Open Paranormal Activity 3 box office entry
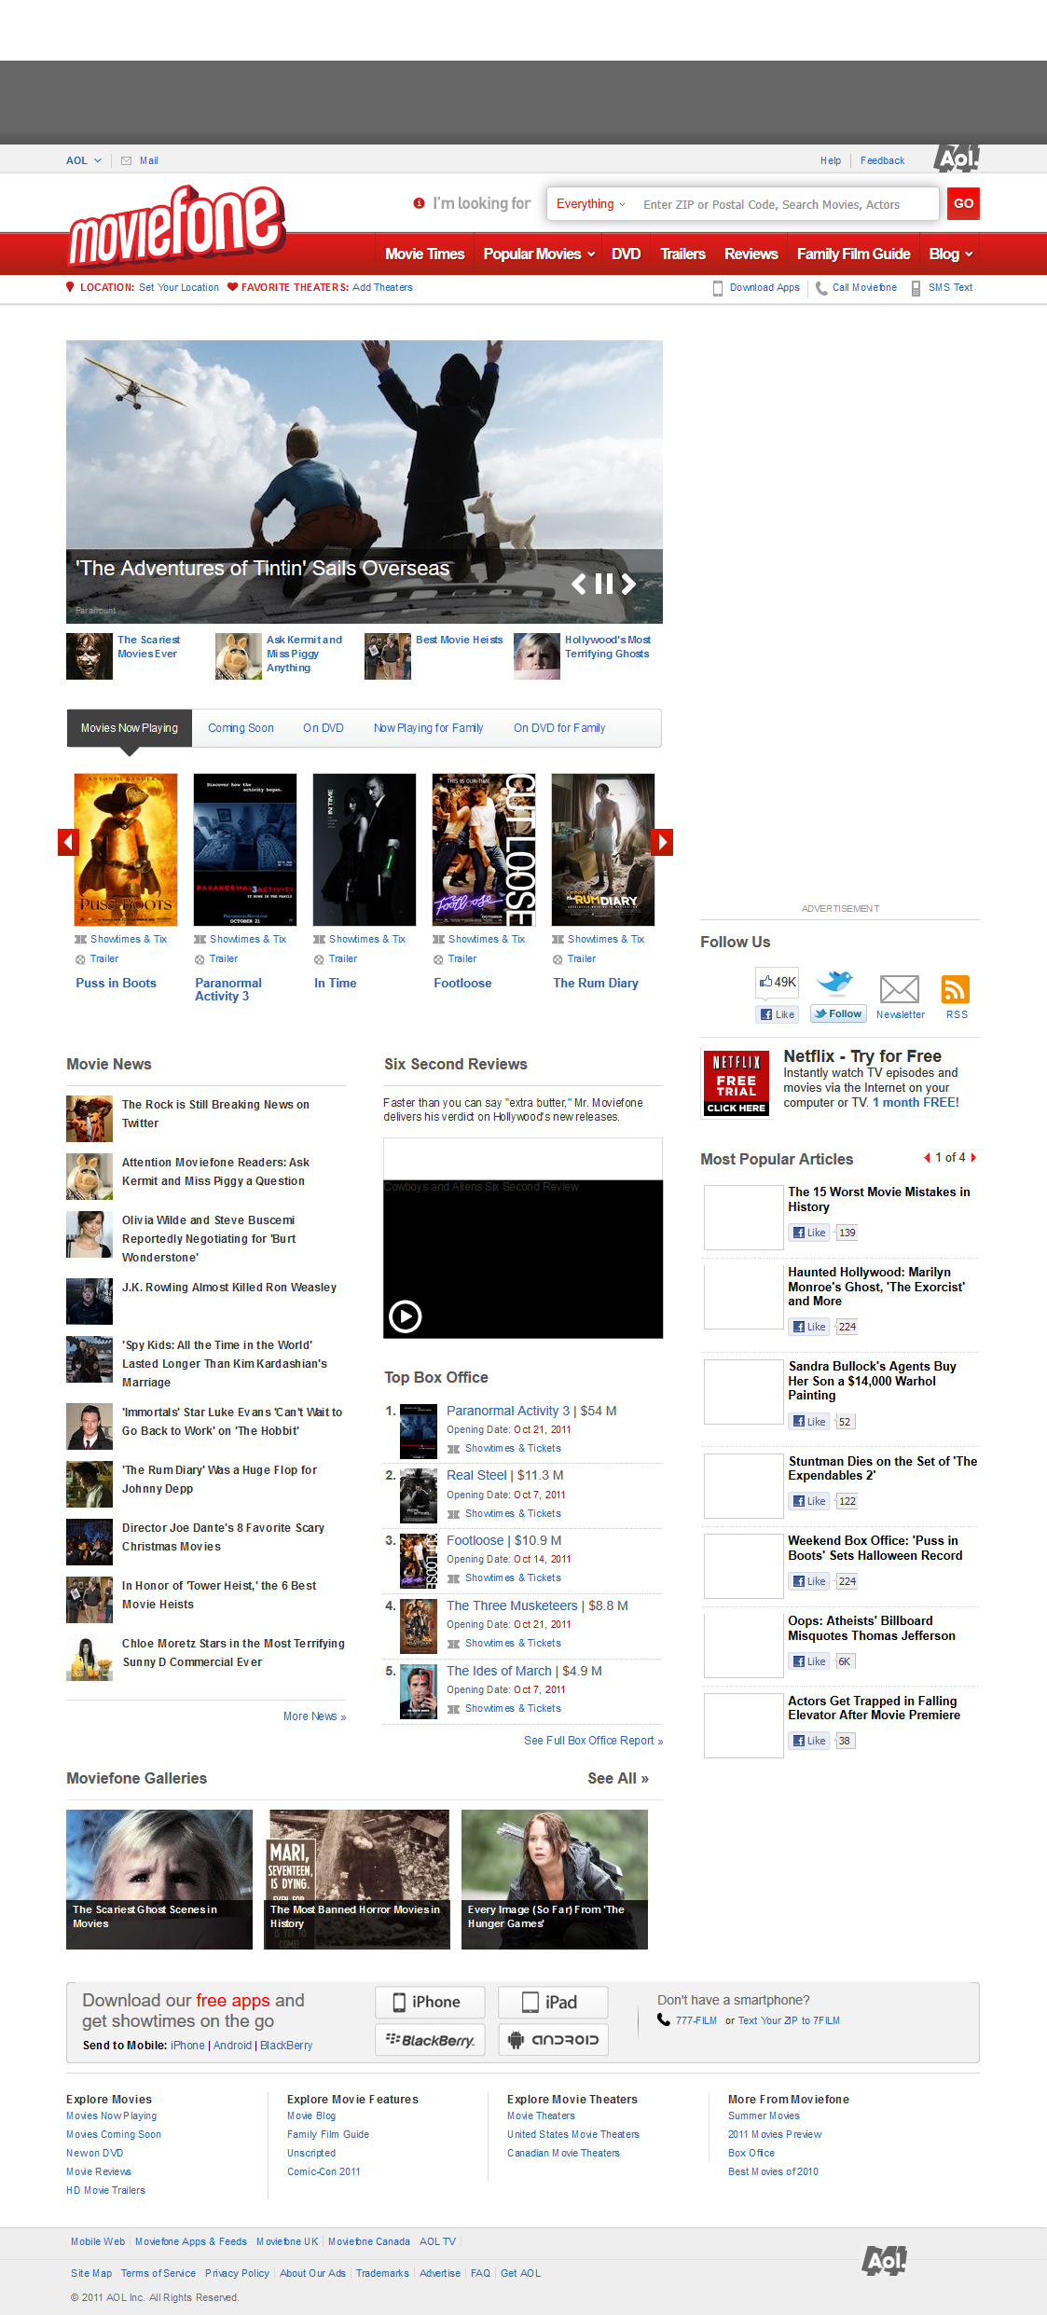Viewport: 1047px width, 2315px height. point(508,1411)
